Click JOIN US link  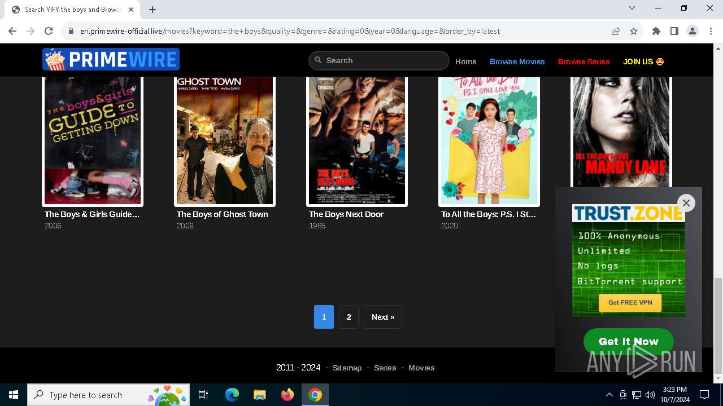coord(643,61)
